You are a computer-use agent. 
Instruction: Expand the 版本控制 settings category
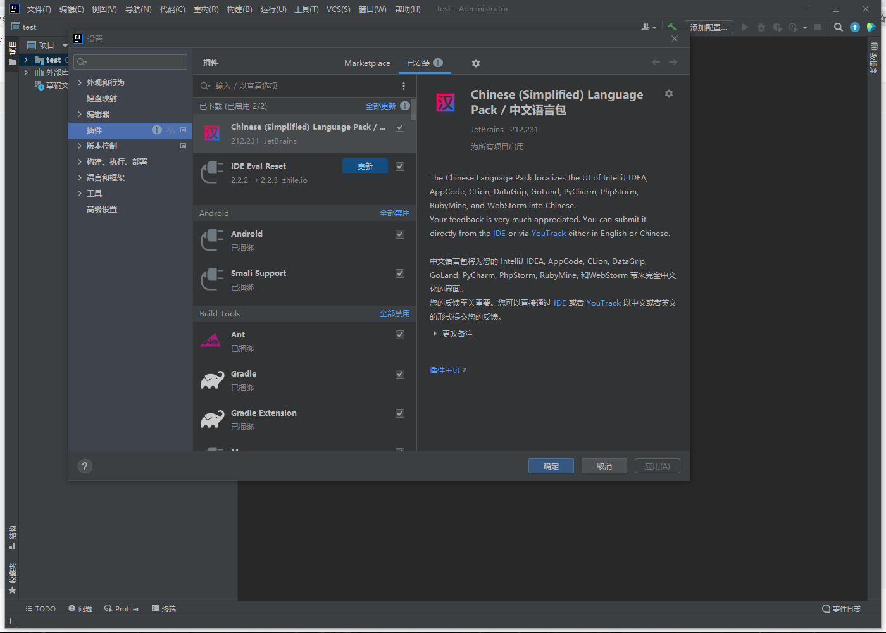80,146
